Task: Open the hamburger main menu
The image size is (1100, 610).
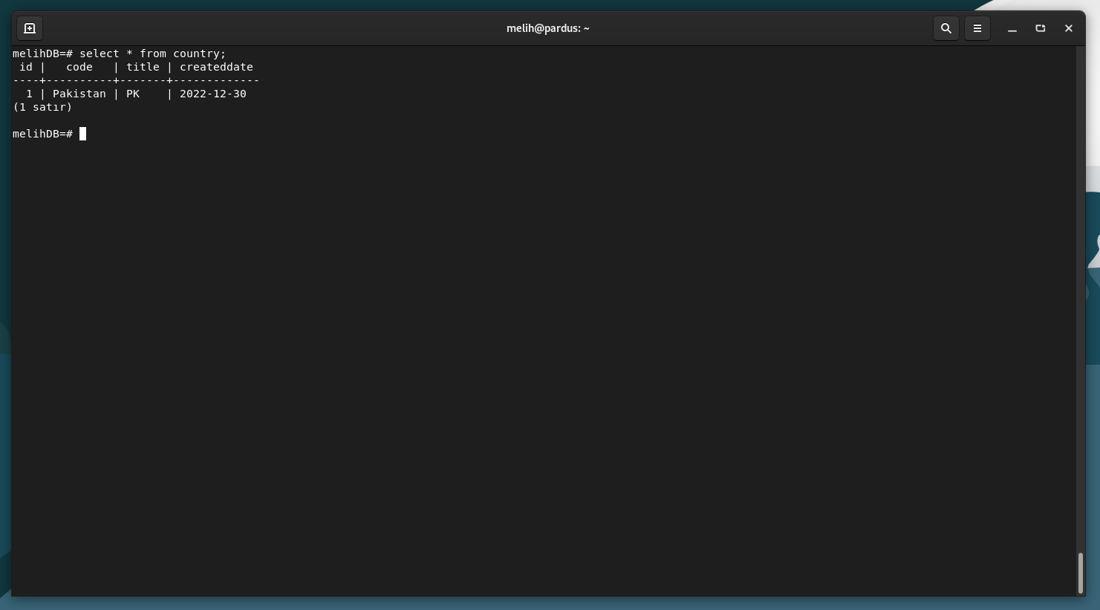Action: click(x=977, y=28)
